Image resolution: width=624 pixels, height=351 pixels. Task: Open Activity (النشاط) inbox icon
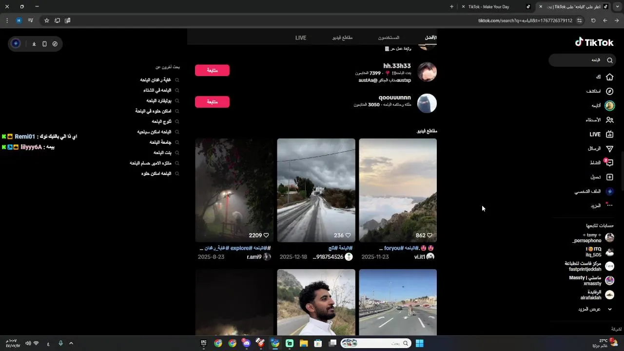point(609,163)
